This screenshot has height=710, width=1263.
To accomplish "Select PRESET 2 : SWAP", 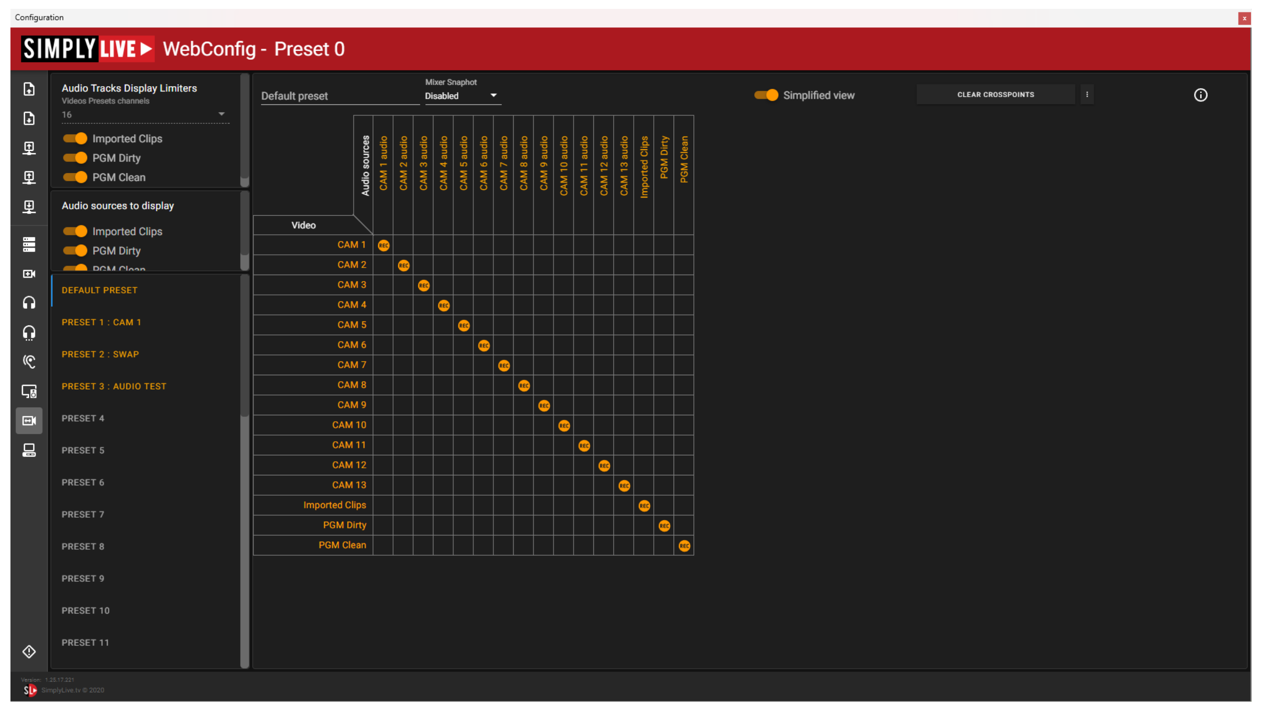I will (146, 354).
